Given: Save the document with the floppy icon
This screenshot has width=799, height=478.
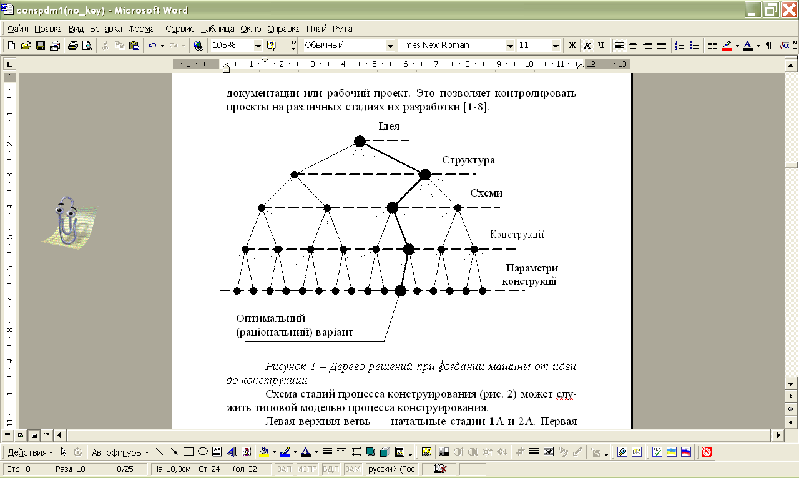Looking at the screenshot, I should [x=40, y=46].
